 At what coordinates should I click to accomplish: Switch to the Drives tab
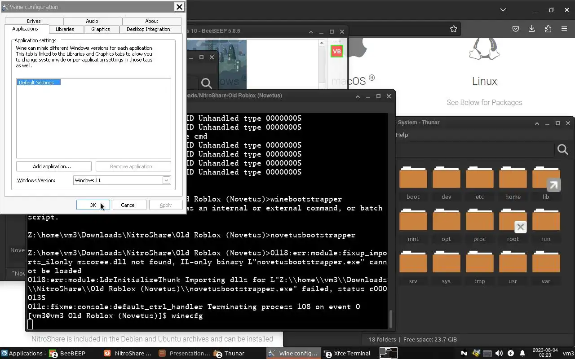(34, 21)
